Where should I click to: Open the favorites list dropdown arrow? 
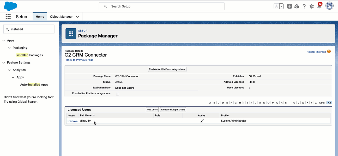[281, 6]
